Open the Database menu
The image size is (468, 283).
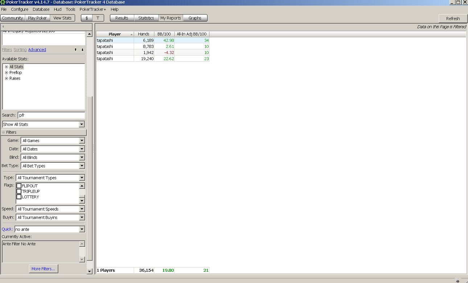41,9
